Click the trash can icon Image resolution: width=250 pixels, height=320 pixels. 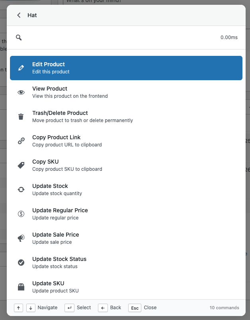click(21, 117)
